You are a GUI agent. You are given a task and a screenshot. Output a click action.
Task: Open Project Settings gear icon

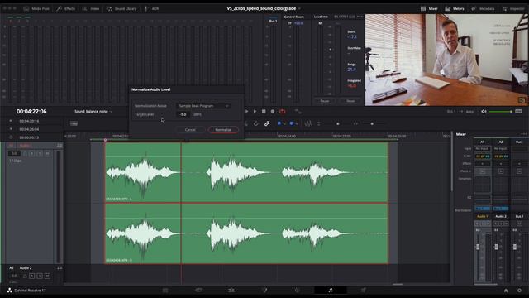[x=519, y=291]
